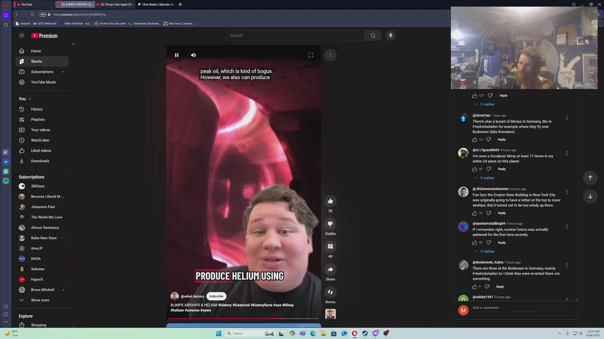
Task: Dislike the Short with thumbs down
Action: click(330, 224)
